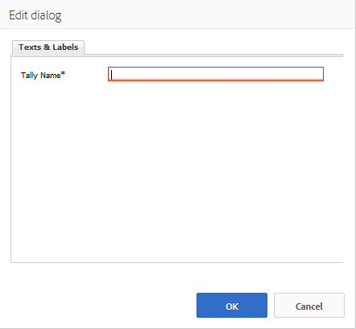Image resolution: width=356 pixels, height=329 pixels.
Task: Save the tally name via OK
Action: [x=232, y=305]
